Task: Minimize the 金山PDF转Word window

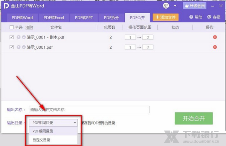Action: (213, 6)
